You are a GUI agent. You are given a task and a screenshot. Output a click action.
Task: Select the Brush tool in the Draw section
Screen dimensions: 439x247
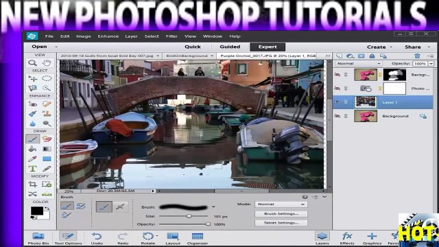point(32,139)
